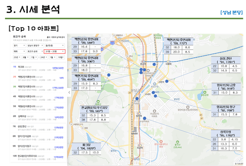Viewport: 246px width, 166px height.
Task: Select the 분당구청 landmark icon
Action: tap(155, 84)
